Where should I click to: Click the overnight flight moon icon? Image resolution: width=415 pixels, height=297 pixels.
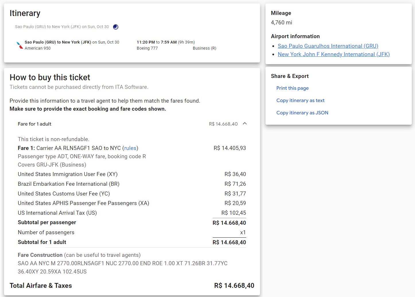pos(116,27)
